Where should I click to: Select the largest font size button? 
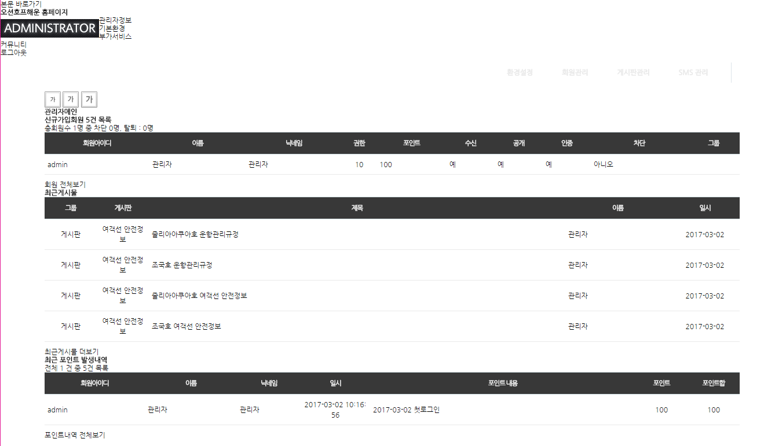(89, 99)
